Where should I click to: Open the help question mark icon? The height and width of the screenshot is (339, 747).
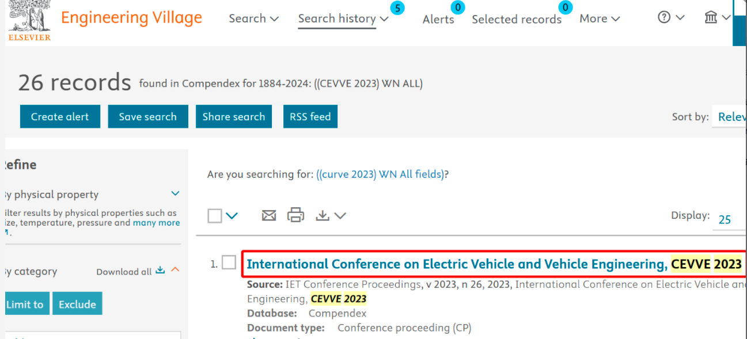pos(664,17)
